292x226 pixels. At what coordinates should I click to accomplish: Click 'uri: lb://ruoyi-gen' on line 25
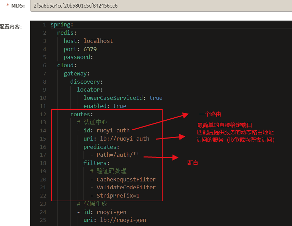[x=115, y=220]
